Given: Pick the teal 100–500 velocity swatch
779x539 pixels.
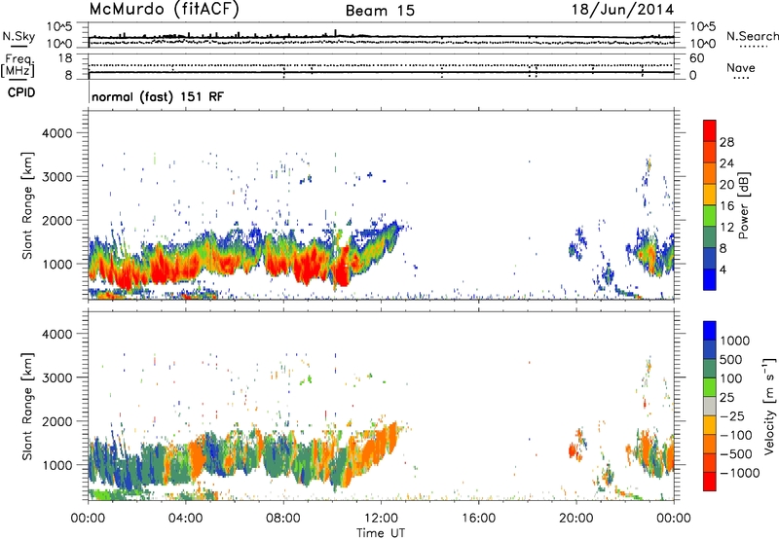Looking at the screenshot, I should [710, 369].
